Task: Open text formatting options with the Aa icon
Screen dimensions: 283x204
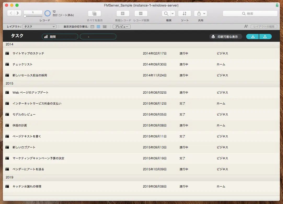Action: click(246, 26)
